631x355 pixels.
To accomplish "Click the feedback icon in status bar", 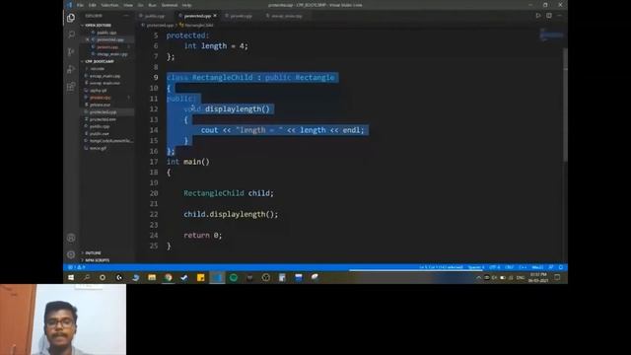I will (x=551, y=267).
